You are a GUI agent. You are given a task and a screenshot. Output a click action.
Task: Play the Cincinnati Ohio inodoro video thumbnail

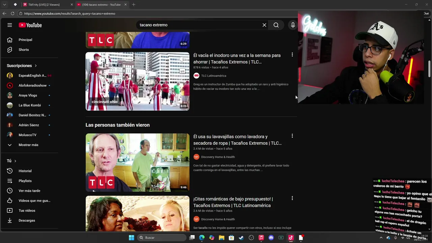tap(137, 81)
